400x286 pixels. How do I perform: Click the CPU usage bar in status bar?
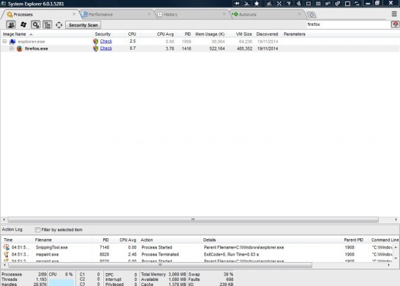pyautogui.click(x=61, y=282)
